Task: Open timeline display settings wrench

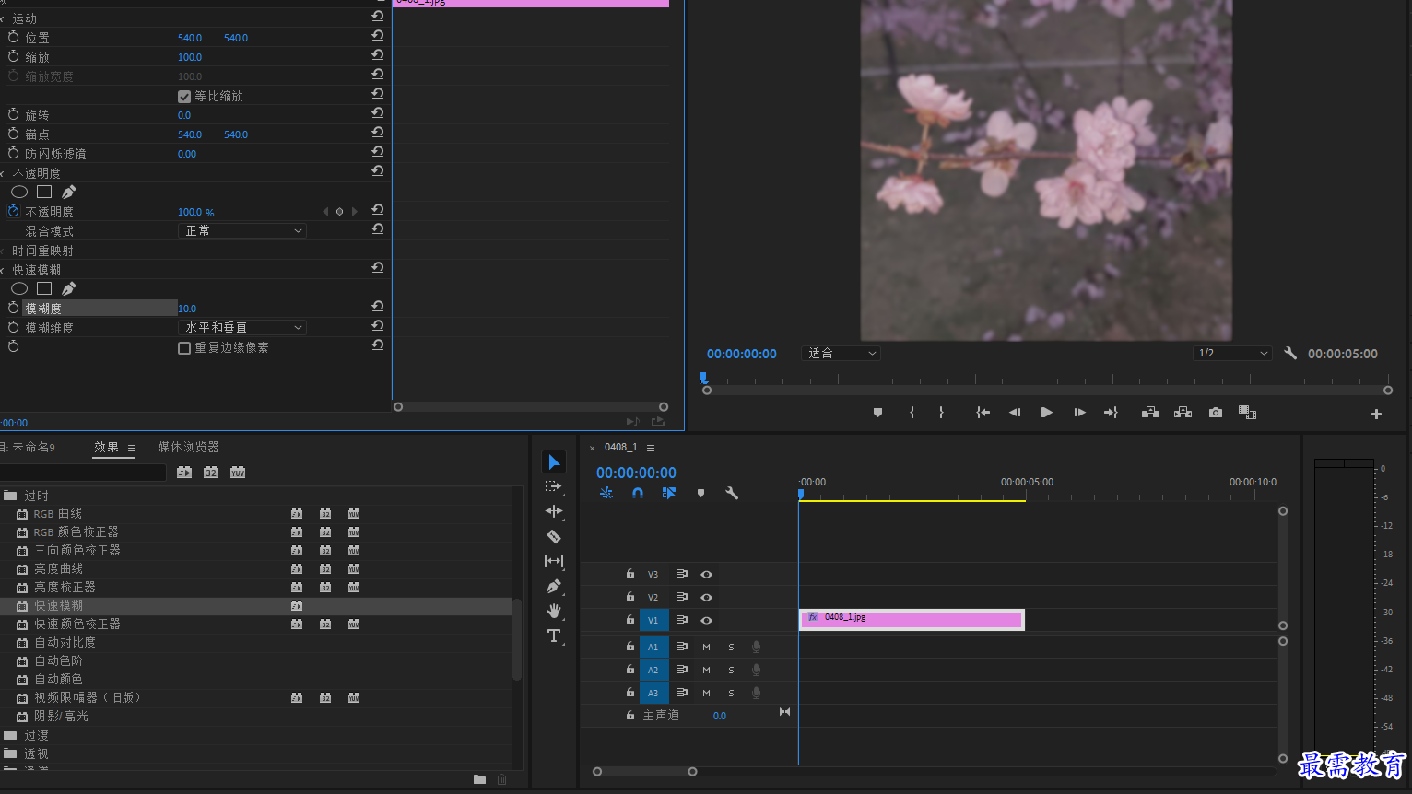Action: click(732, 493)
